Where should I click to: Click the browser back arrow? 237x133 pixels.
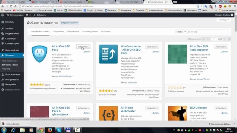(x=3, y=6)
